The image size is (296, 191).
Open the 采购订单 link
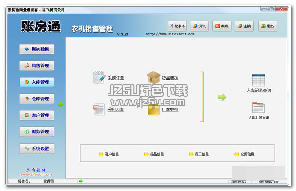coord(116,78)
